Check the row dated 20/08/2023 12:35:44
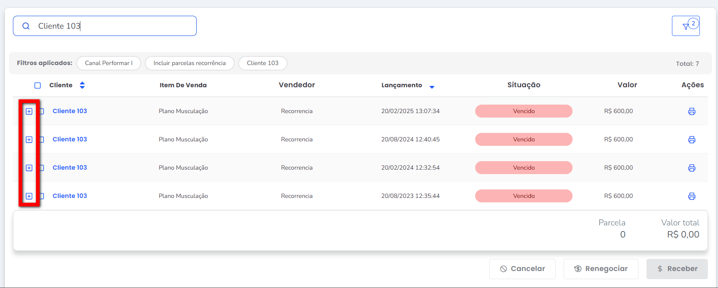Image resolution: width=718 pixels, height=288 pixels. point(42,196)
